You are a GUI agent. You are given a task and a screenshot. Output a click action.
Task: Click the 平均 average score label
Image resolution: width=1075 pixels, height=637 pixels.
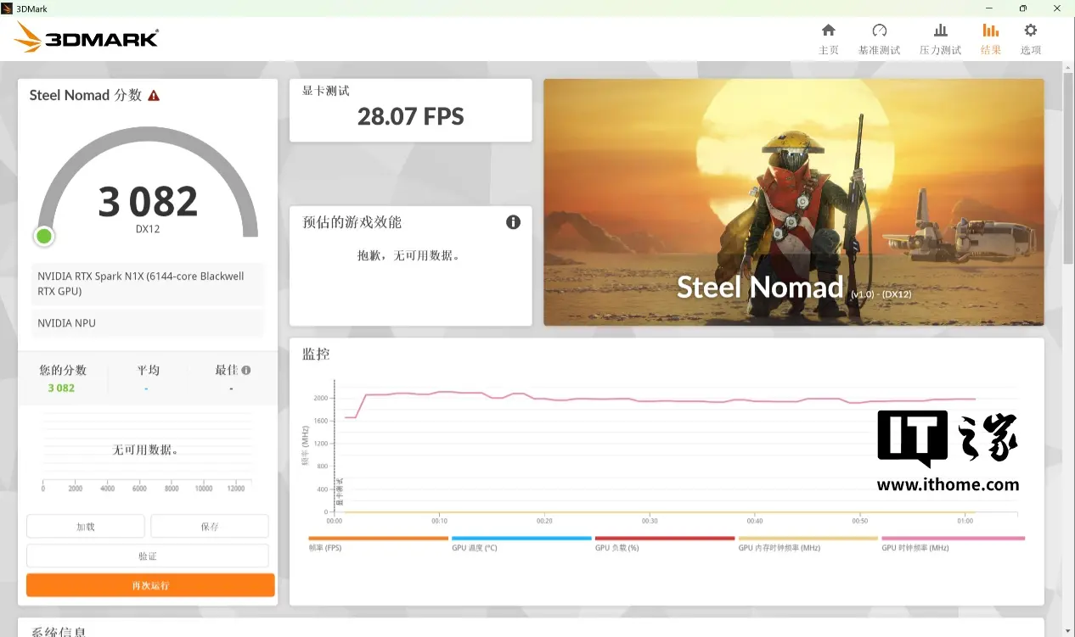click(149, 371)
